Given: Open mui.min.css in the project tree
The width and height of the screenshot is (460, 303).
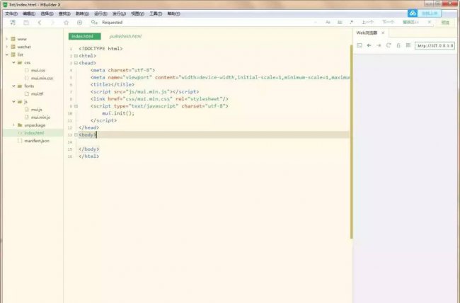Looking at the screenshot, I should 42,78.
